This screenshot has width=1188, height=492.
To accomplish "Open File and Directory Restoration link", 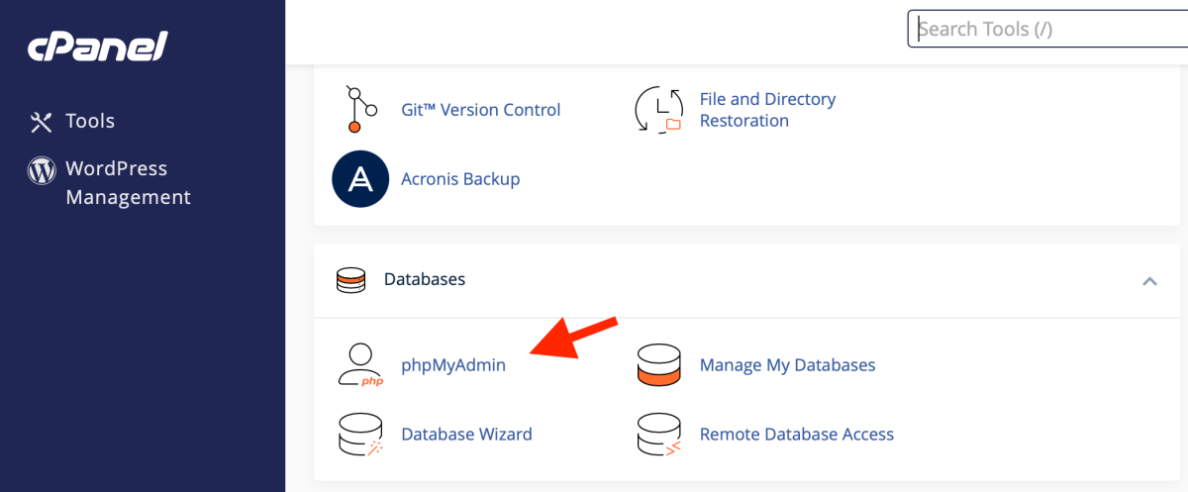I will tap(767, 110).
